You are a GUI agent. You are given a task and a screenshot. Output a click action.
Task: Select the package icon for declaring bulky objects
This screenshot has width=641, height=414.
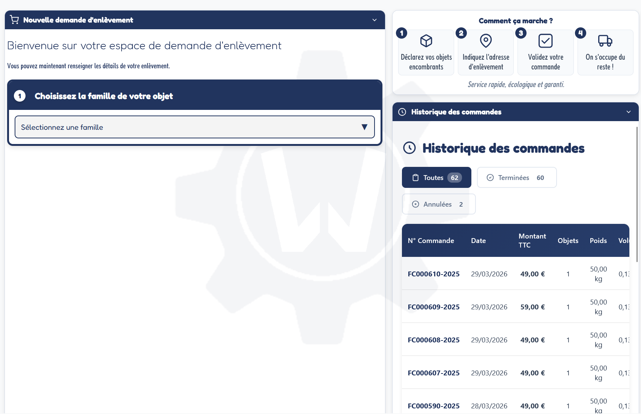[x=426, y=40]
